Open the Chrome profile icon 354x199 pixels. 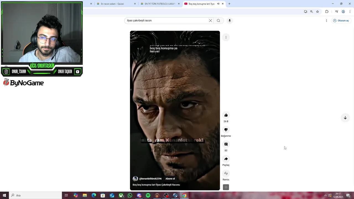pyautogui.click(x=343, y=12)
